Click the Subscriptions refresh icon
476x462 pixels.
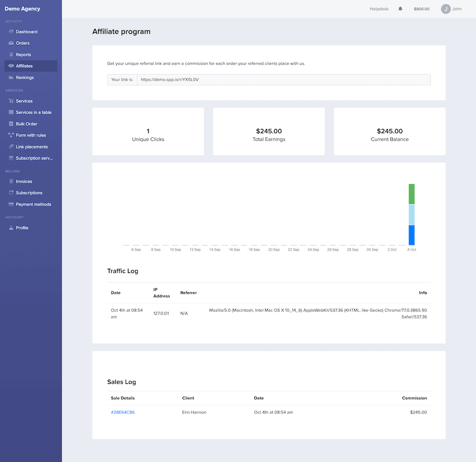pos(11,193)
